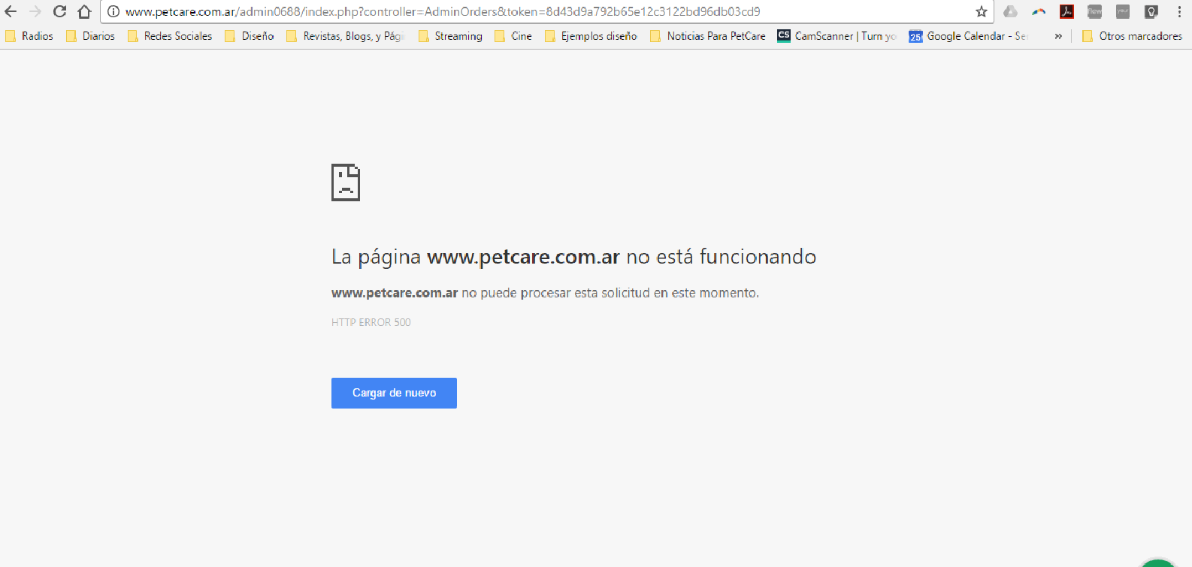Open Revistas, Blogs, y Pági bookmark folder
This screenshot has height=567, width=1192.
tap(346, 36)
